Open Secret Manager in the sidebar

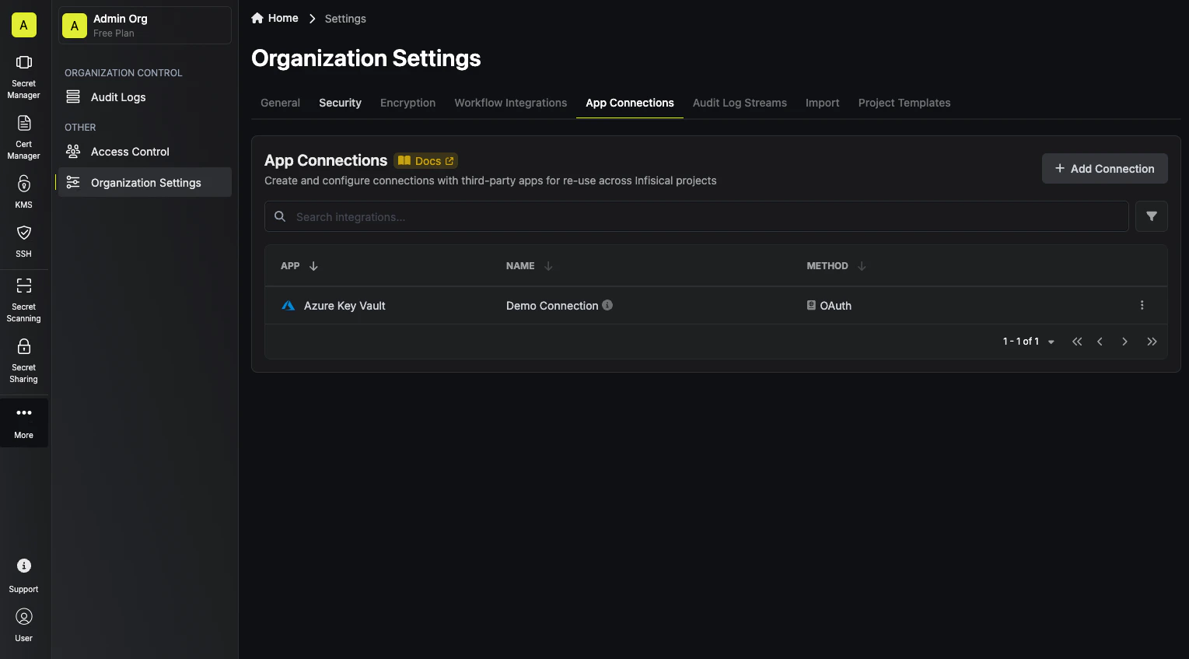pos(24,77)
